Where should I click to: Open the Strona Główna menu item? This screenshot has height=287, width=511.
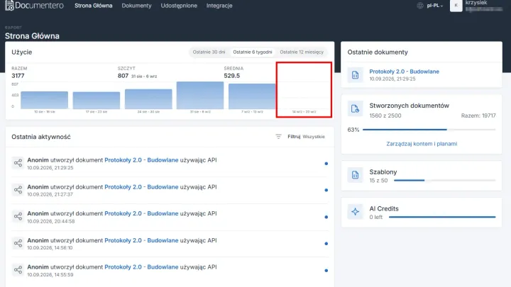[x=94, y=6]
